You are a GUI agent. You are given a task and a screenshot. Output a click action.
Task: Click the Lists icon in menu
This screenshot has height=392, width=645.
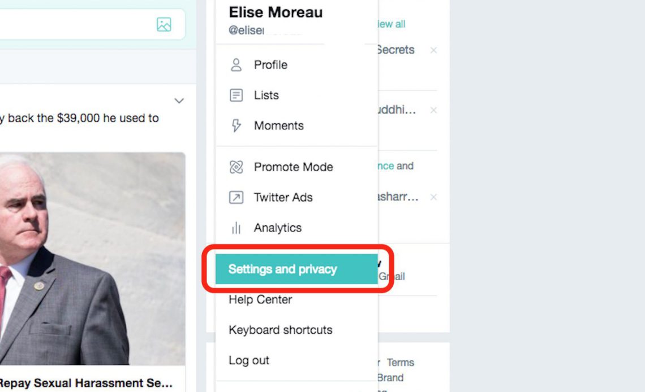236,95
